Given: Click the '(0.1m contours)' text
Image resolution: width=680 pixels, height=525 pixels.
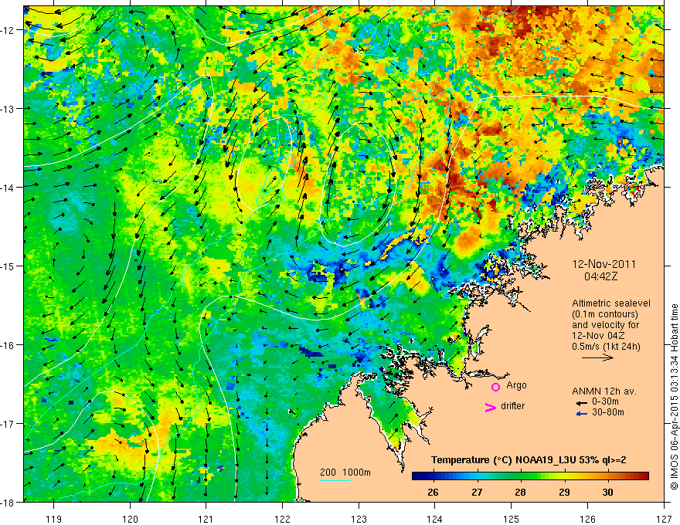Looking at the screenshot, I should point(605,314).
